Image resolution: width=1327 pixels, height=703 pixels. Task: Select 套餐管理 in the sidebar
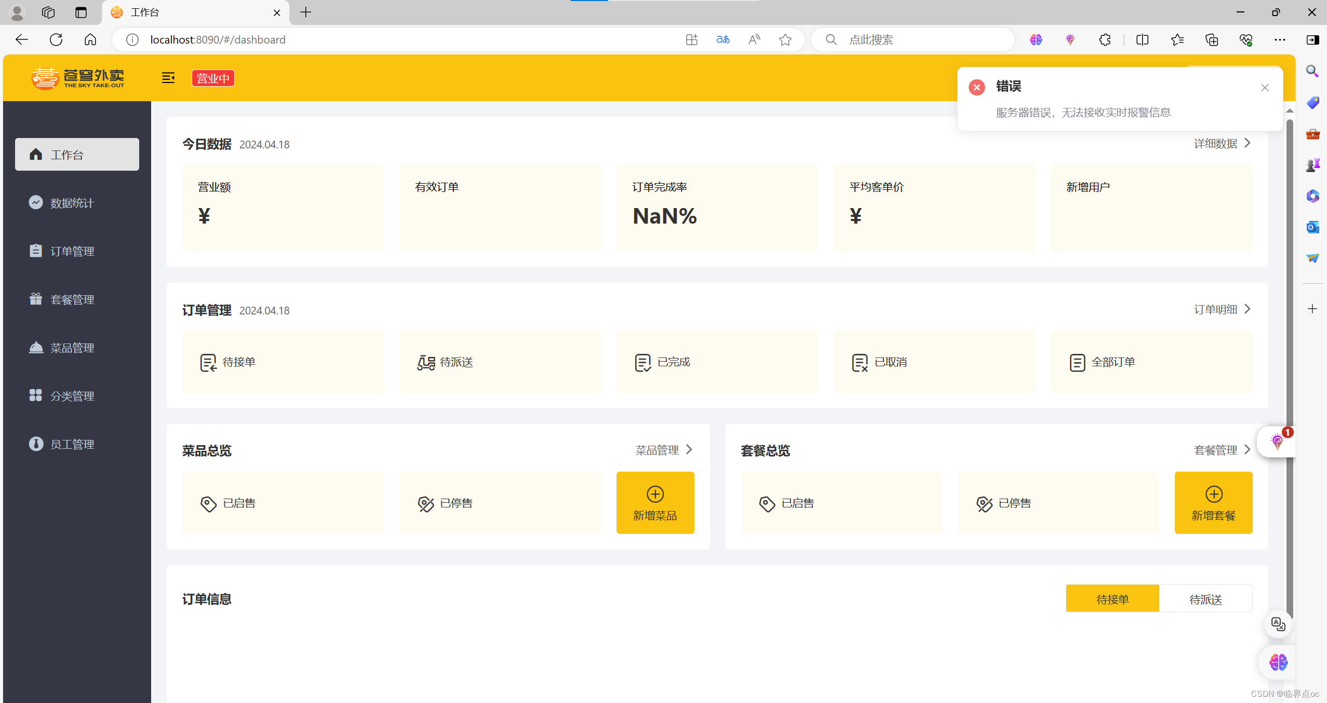(72, 299)
